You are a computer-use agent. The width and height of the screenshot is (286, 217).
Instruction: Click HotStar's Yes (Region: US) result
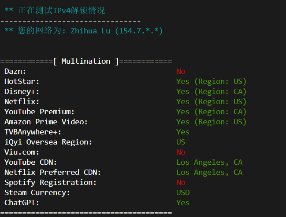pyautogui.click(x=211, y=81)
